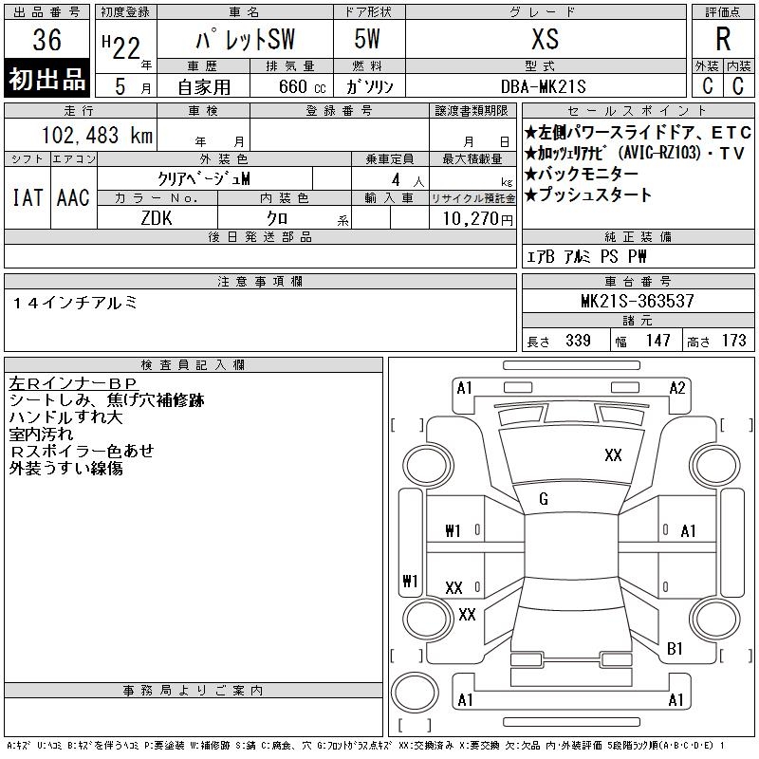
Task: Click the note ハンドルすれ大
Action: [65, 417]
